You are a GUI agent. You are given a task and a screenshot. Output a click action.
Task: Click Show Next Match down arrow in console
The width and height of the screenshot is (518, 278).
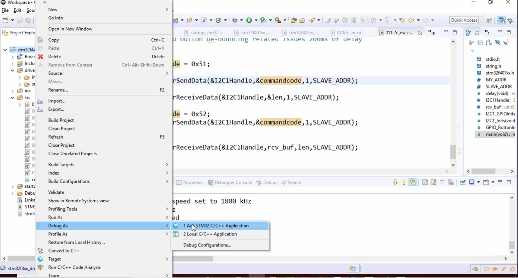[395, 183]
